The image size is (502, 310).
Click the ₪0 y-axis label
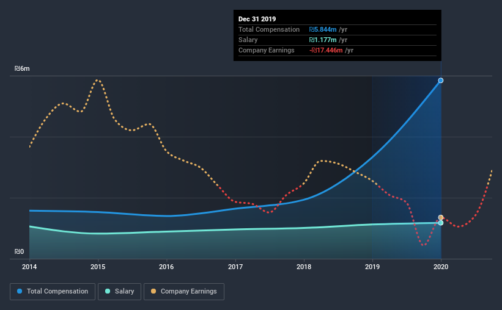[19, 251]
